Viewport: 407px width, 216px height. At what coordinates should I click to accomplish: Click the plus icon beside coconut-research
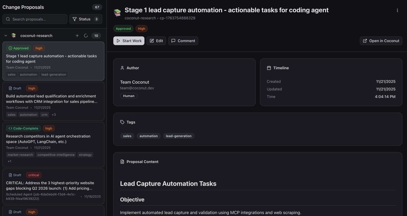(x=77, y=36)
